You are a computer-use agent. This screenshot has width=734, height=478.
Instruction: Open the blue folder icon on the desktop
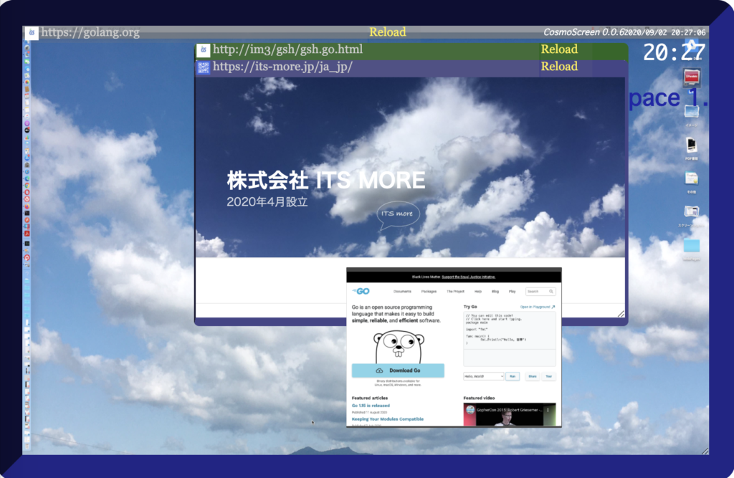point(691,246)
